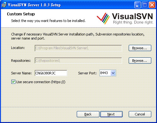The width and height of the screenshot is (157, 123).
Task: Click the VisualSVN logo banner
Action: 125,18
